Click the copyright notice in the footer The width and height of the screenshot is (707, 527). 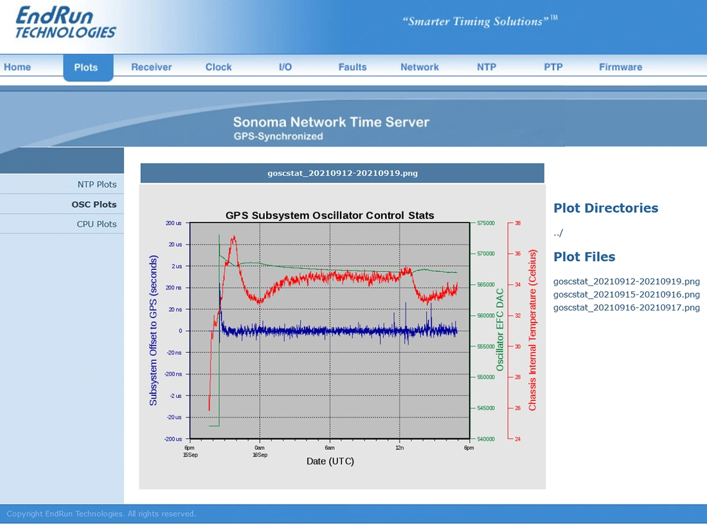click(x=101, y=514)
